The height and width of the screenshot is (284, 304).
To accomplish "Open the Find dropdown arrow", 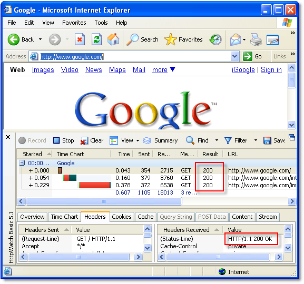I will (x=217, y=140).
